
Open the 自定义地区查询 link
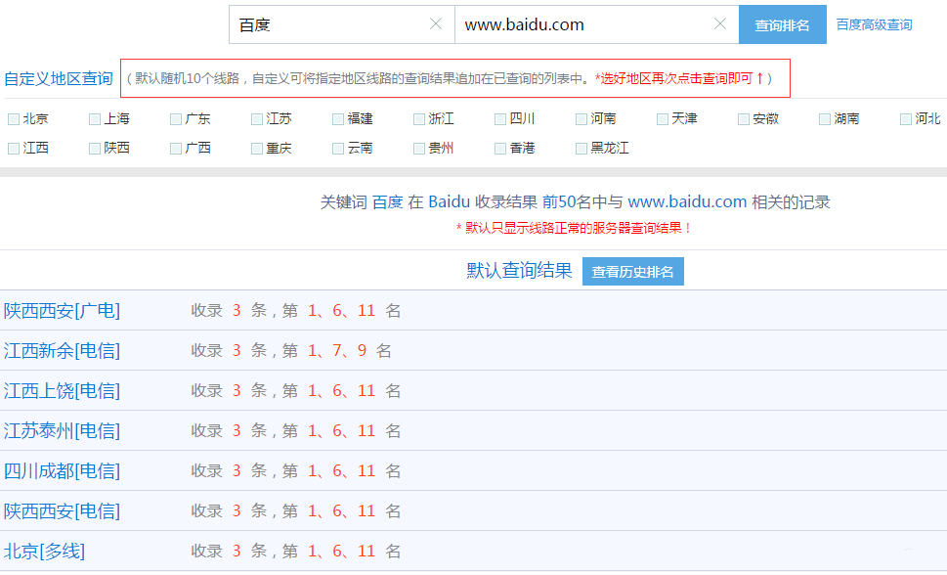click(59, 78)
